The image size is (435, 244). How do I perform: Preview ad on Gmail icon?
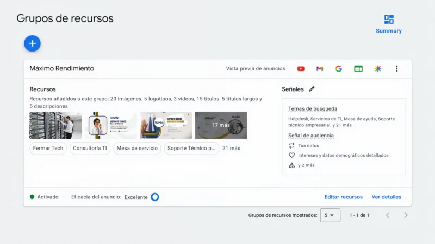tap(320, 69)
